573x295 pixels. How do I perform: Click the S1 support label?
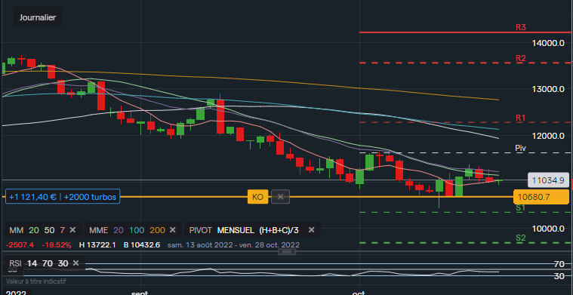click(521, 207)
